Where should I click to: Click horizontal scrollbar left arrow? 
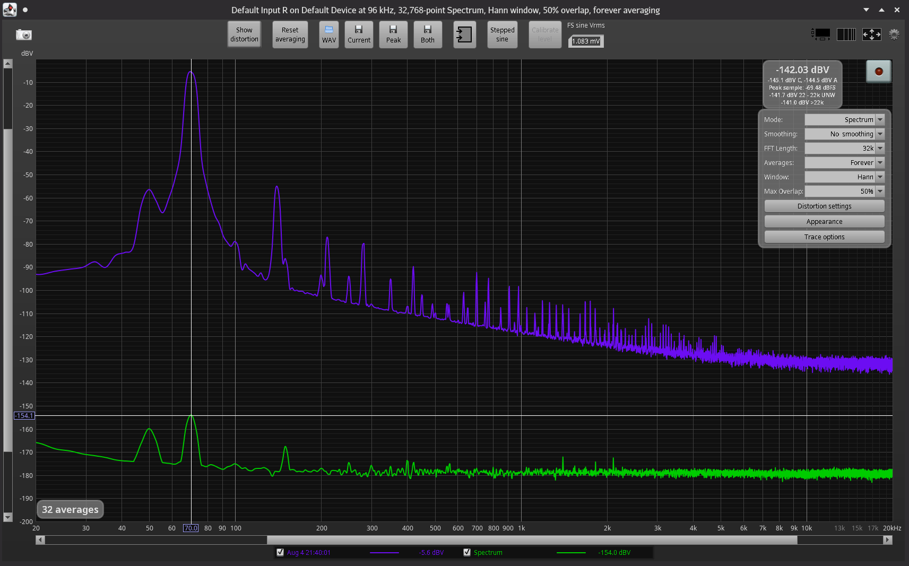pyautogui.click(x=40, y=540)
